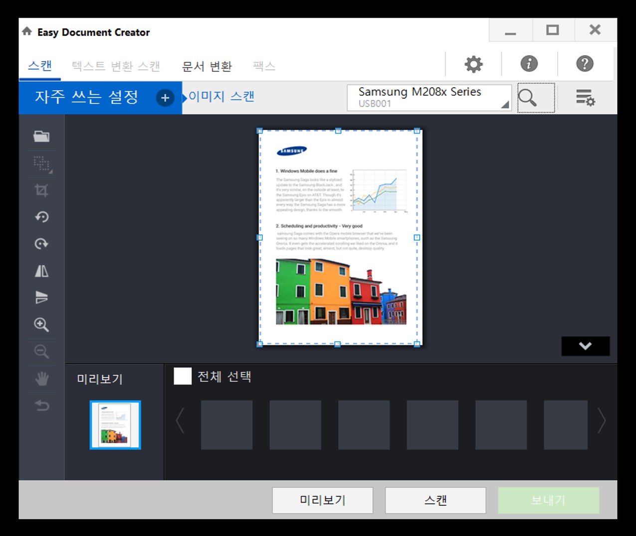Open the information (i) icon
This screenshot has width=636, height=536.
pyautogui.click(x=529, y=64)
